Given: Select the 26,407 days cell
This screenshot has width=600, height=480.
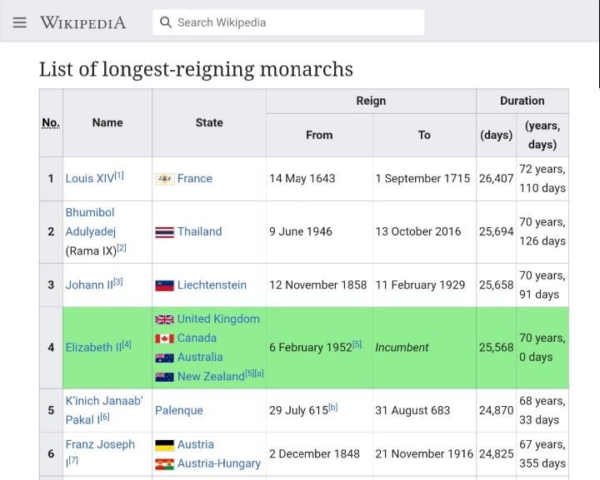Looking at the screenshot, I should click(x=497, y=179).
